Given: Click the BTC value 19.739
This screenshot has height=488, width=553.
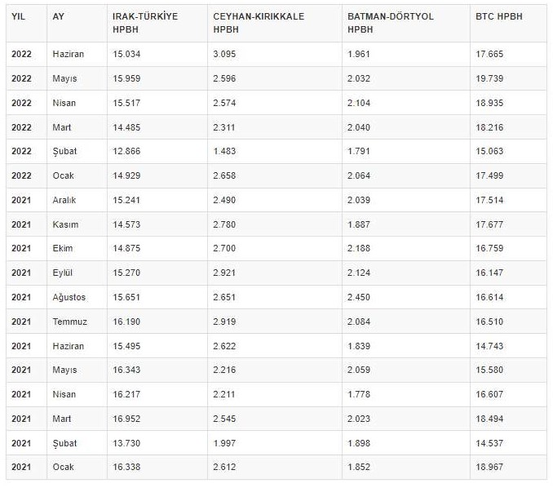Looking at the screenshot, I should [490, 78].
